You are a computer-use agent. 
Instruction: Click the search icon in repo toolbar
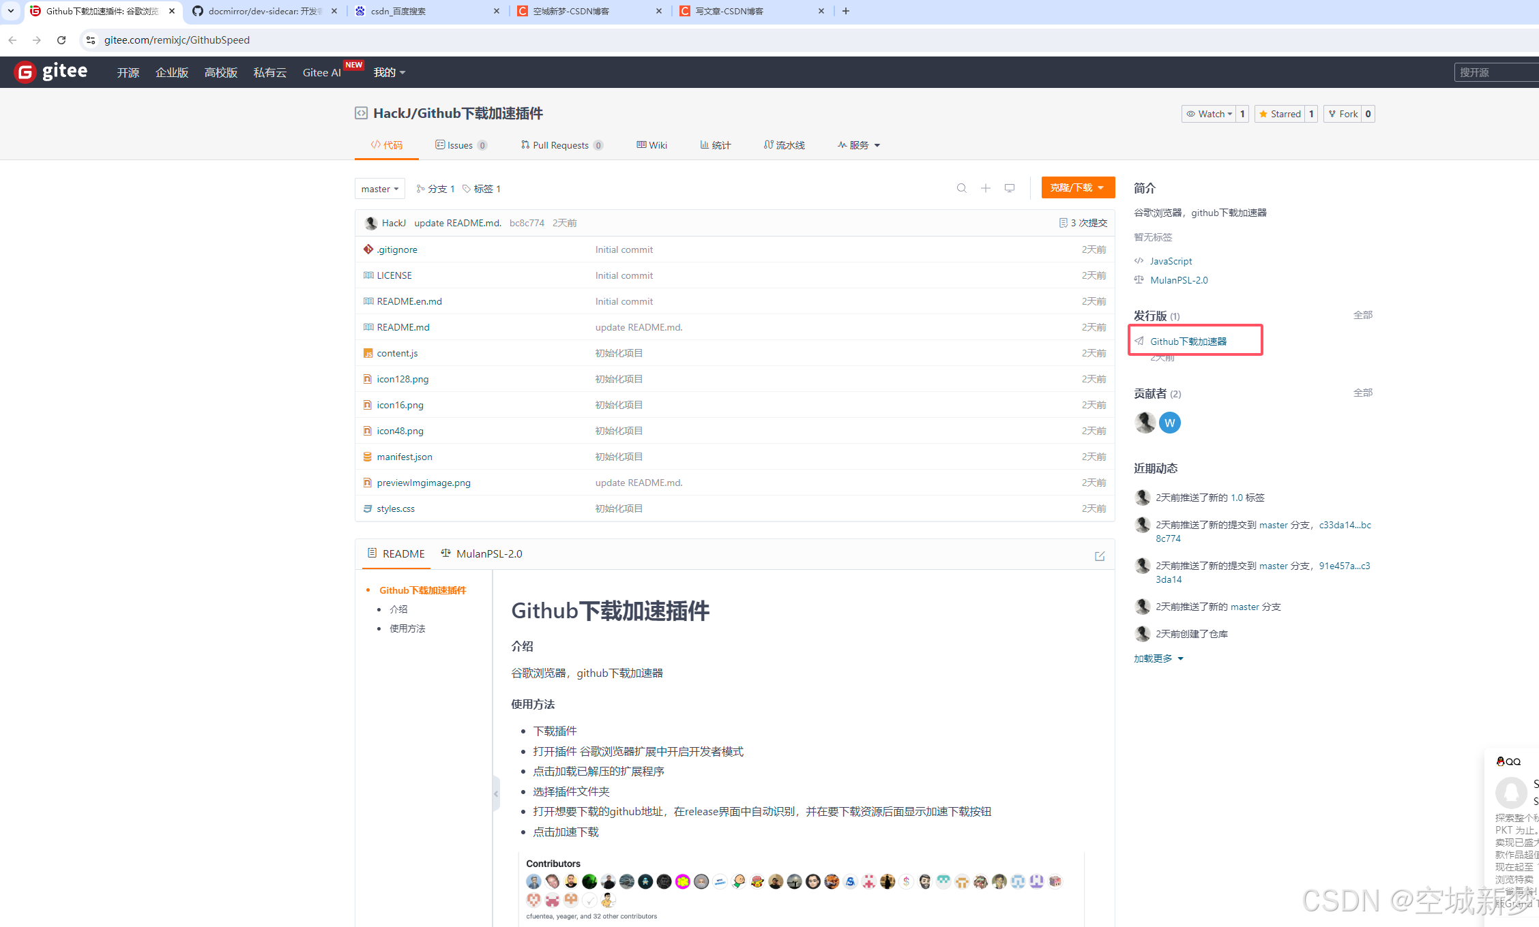click(x=961, y=188)
